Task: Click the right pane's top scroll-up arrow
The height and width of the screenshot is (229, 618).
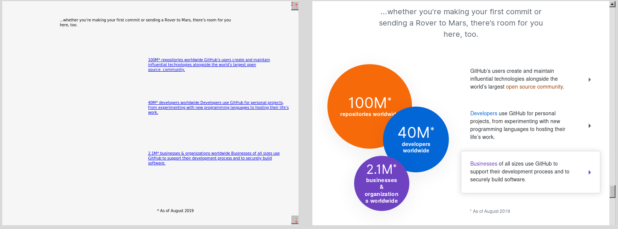Action: tap(612, 4)
